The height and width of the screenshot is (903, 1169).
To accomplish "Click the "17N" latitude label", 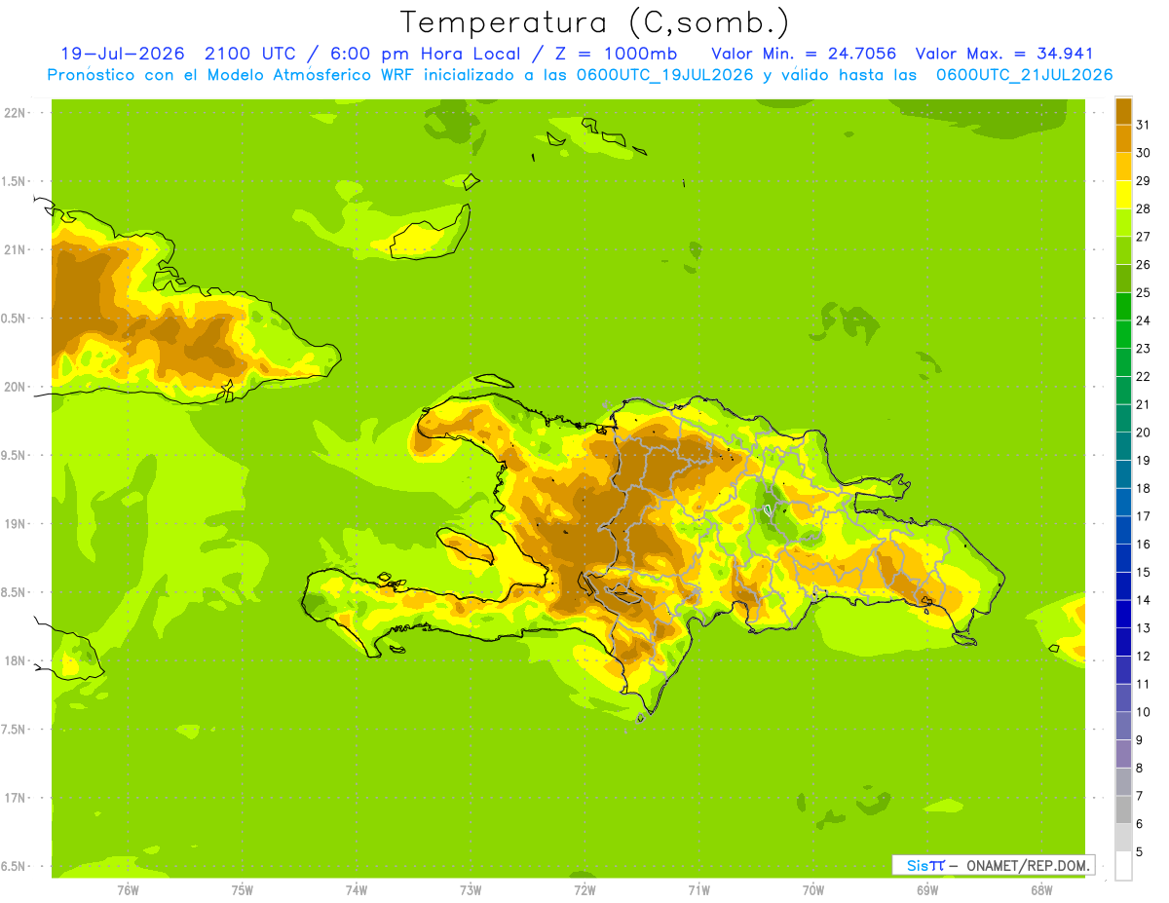I will pyautogui.click(x=15, y=798).
